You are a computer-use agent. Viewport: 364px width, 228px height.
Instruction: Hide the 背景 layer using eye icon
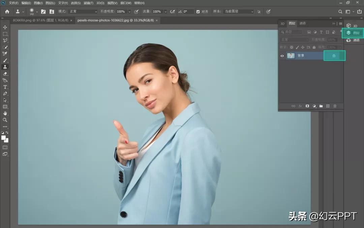pos(282,56)
